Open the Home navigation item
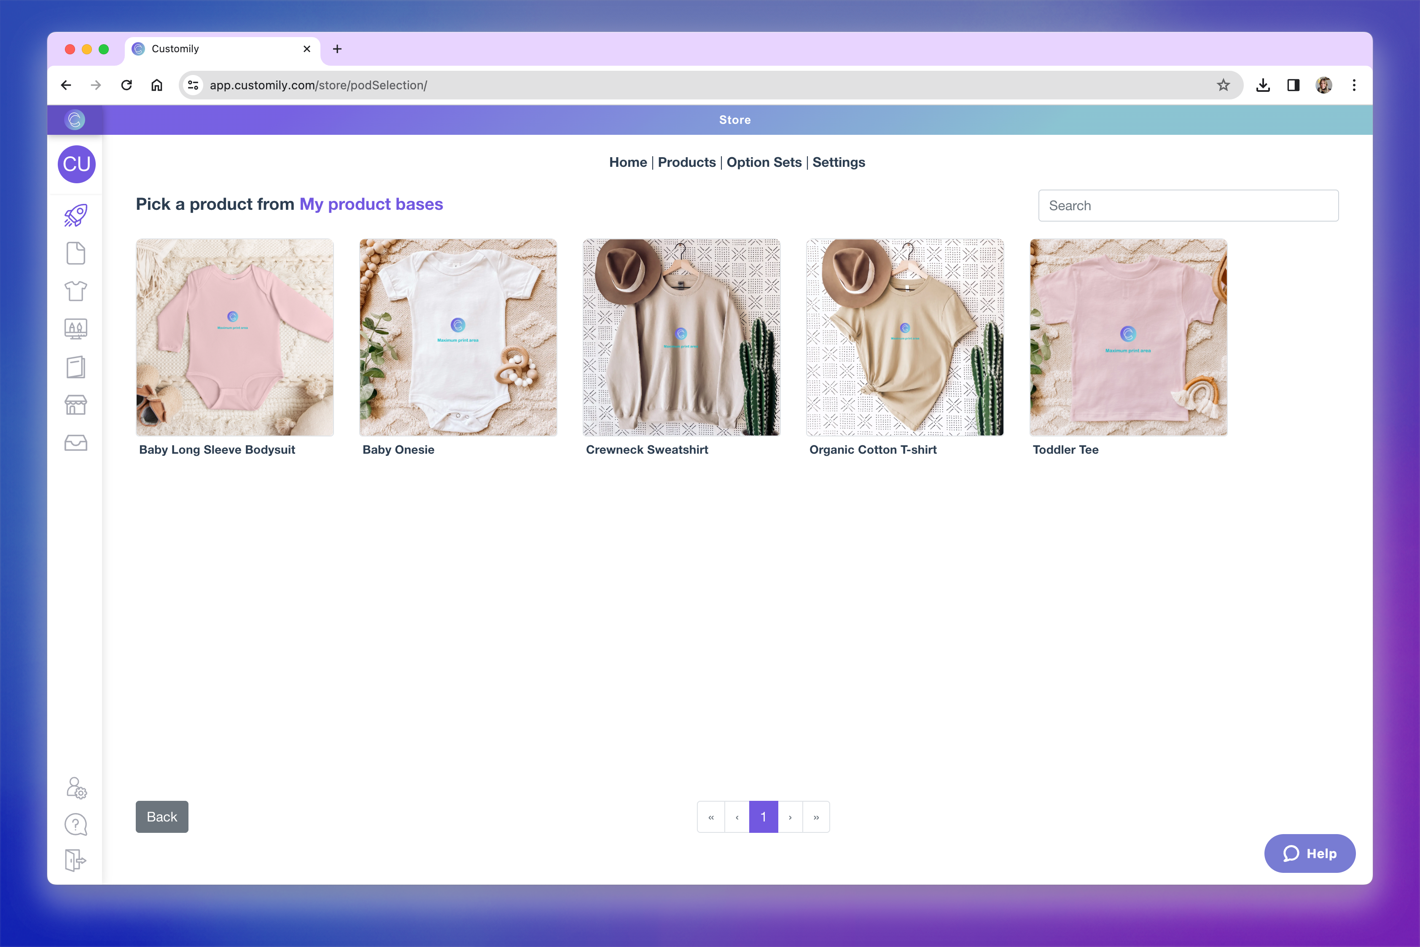The height and width of the screenshot is (947, 1420). tap(628, 162)
